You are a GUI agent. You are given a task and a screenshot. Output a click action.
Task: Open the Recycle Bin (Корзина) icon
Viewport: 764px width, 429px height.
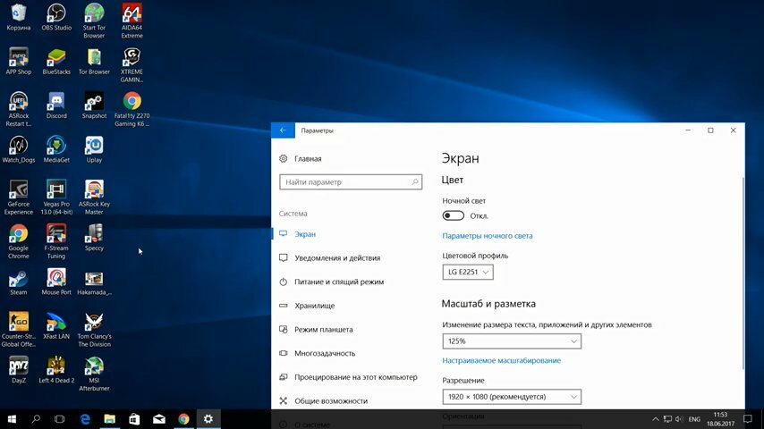click(x=19, y=17)
